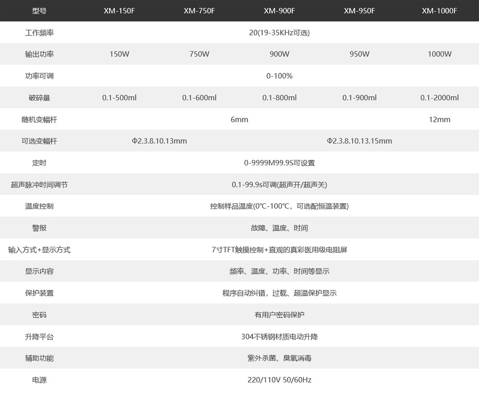Select the XM-750F model header

click(199, 11)
